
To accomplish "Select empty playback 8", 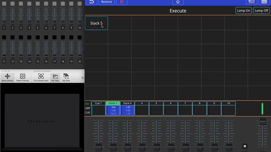I will click(x=199, y=109).
